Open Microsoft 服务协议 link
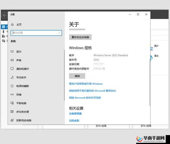 pyautogui.click(x=93, y=91)
